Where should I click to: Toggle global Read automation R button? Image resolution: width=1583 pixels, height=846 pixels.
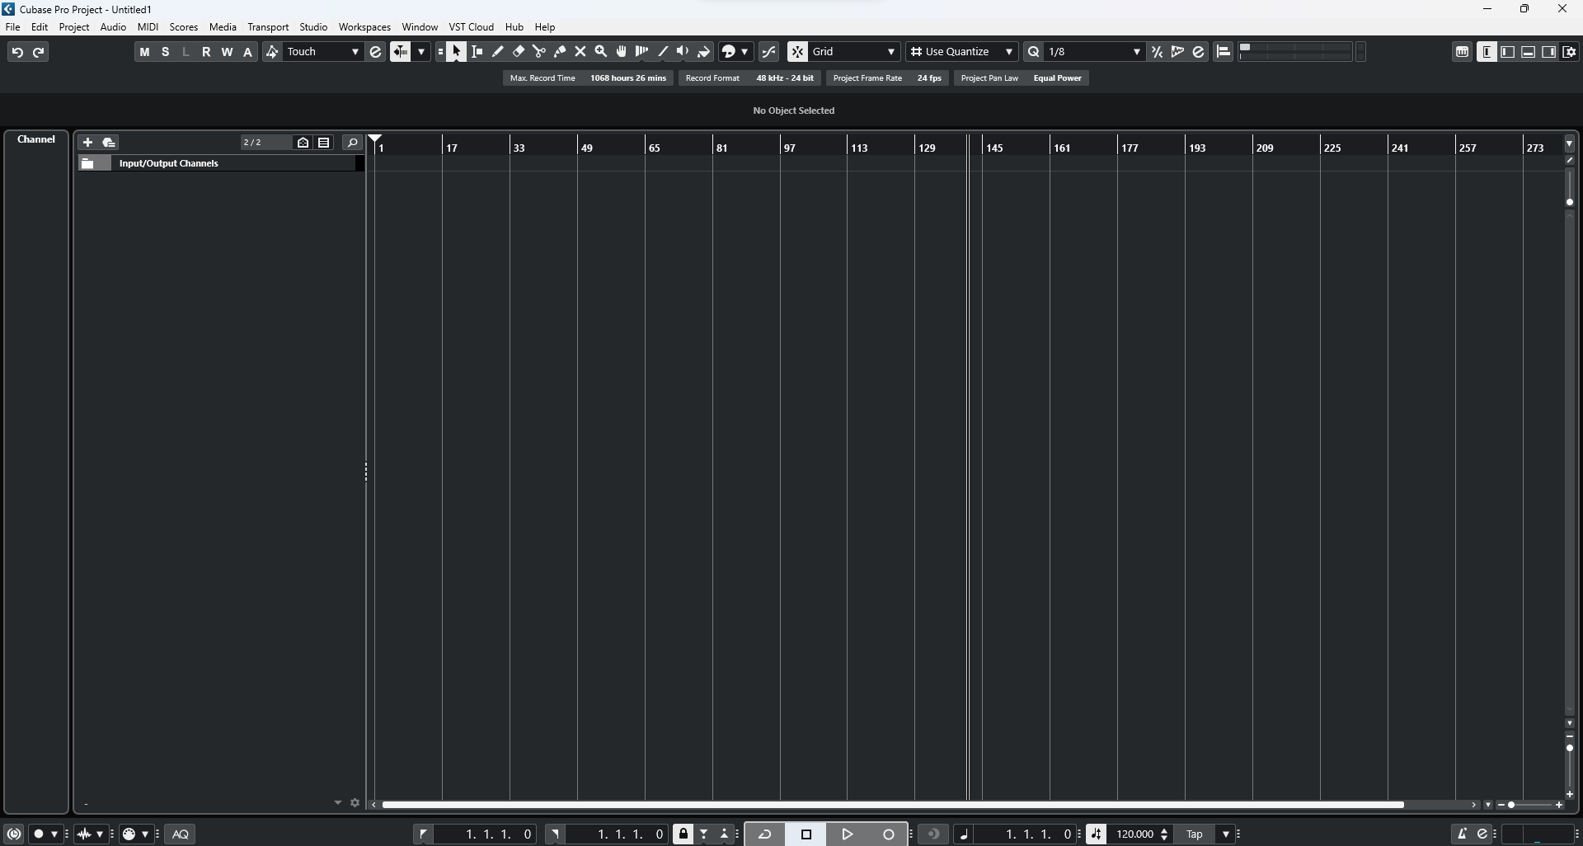coord(207,52)
